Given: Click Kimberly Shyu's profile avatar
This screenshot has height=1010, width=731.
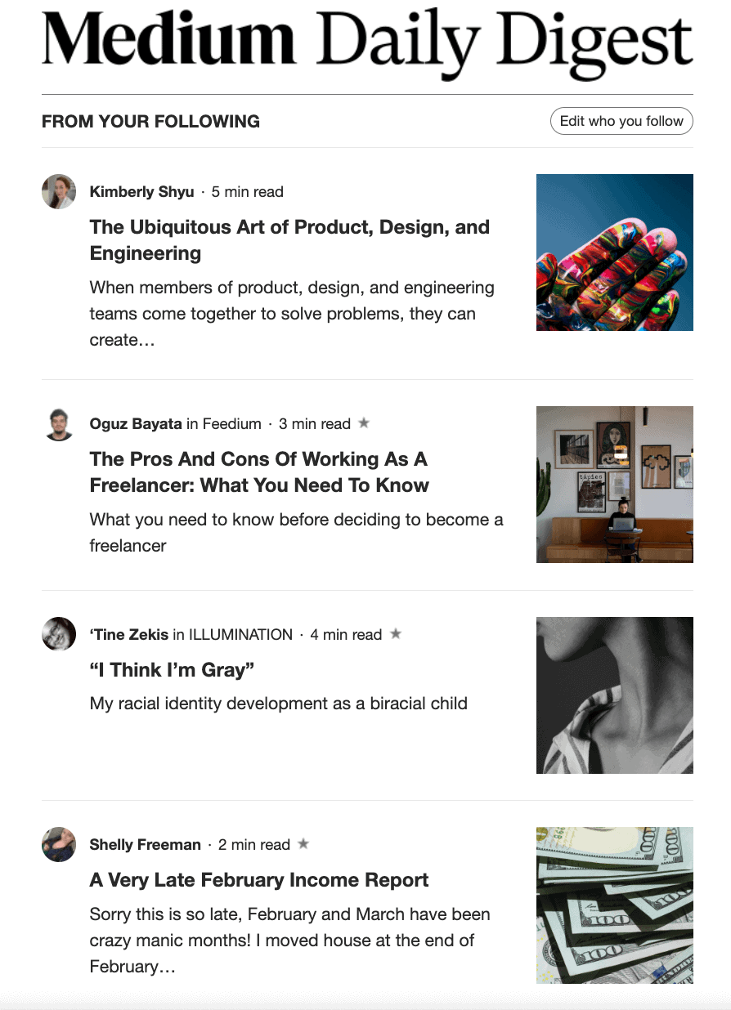Looking at the screenshot, I should (59, 192).
